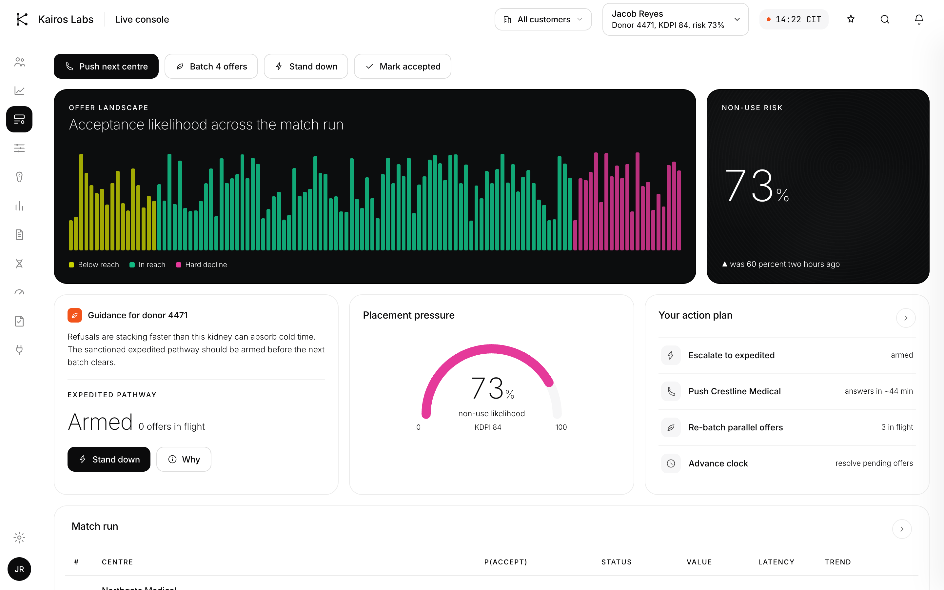Click the Hard decline legend swatch
The height and width of the screenshot is (590, 944).
pyautogui.click(x=179, y=265)
